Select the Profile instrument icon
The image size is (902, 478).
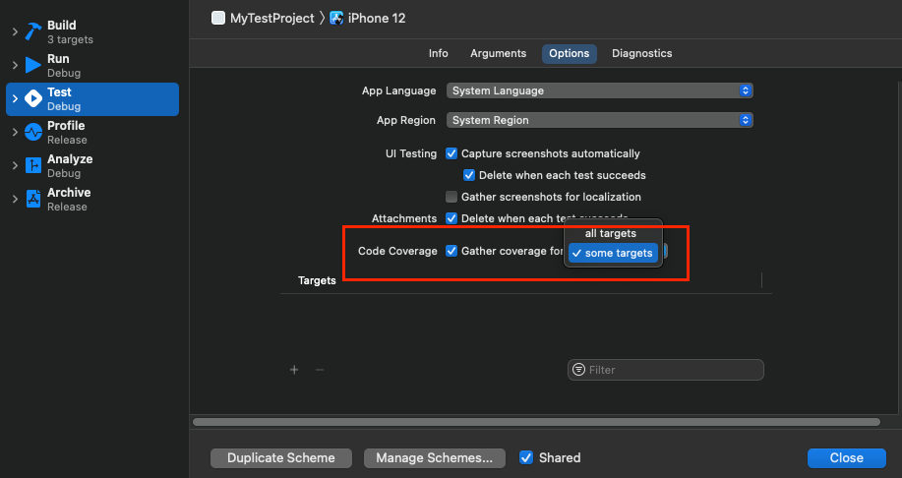[x=33, y=132]
